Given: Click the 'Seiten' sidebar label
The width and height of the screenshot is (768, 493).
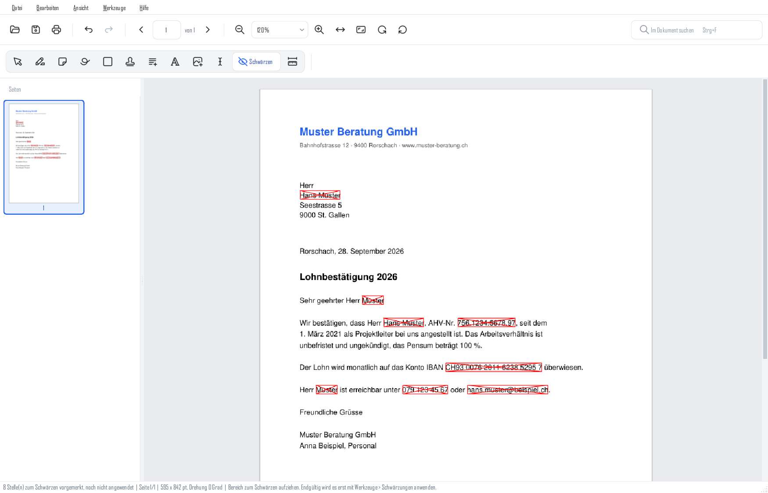Looking at the screenshot, I should pos(15,89).
